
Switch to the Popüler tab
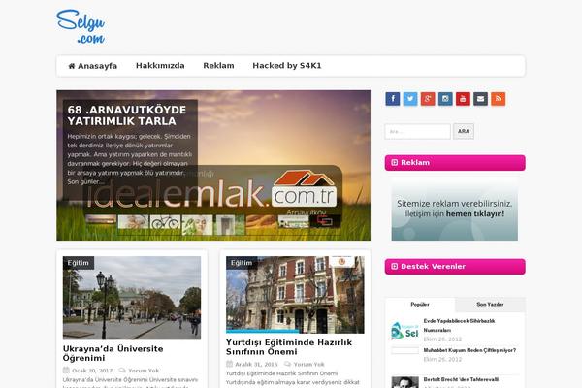pos(420,305)
